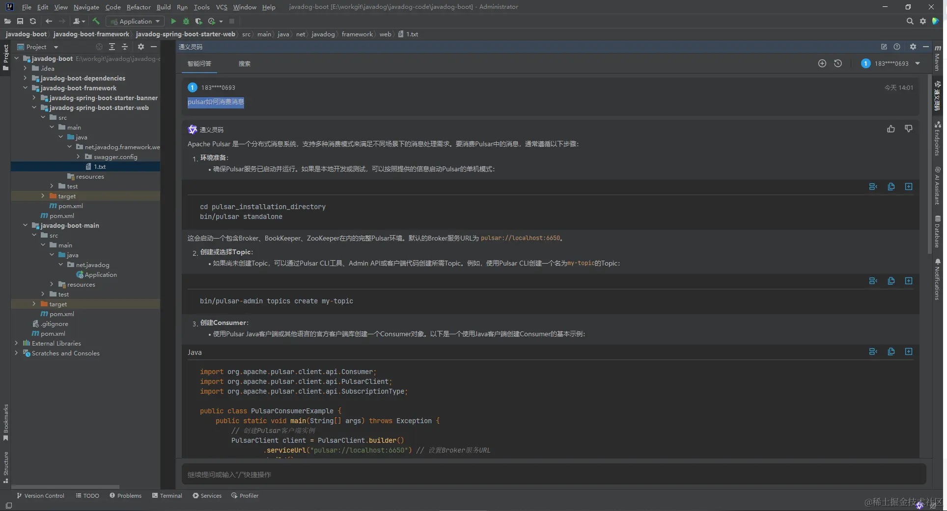The height and width of the screenshot is (511, 947).
Task: Open the AI Assistant tool window
Action: pyautogui.click(x=938, y=186)
